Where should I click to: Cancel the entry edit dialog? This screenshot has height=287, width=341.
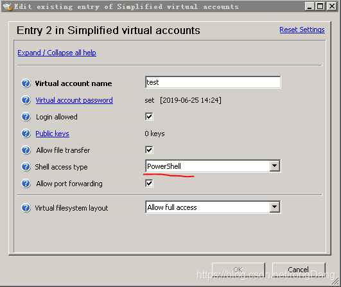[299, 270]
